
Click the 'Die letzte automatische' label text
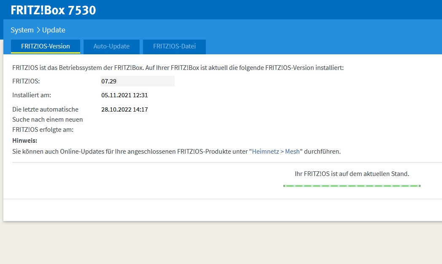(46, 109)
